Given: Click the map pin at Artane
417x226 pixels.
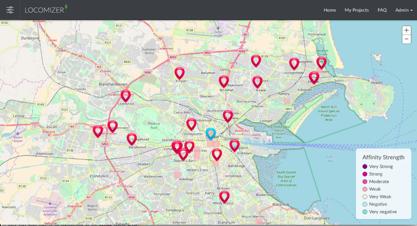Looking at the screenshot, I should point(257,81).
